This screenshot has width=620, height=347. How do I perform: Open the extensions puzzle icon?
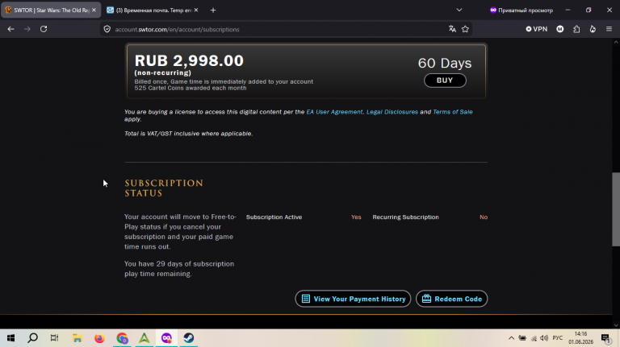tap(576, 29)
